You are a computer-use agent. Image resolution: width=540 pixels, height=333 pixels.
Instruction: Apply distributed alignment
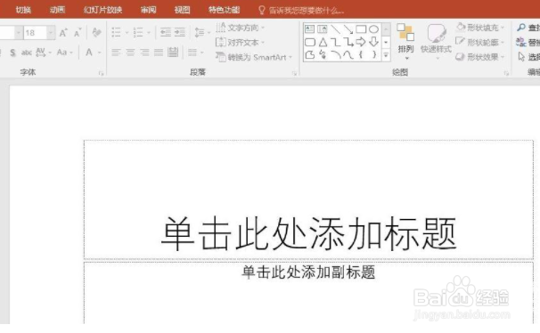[173, 53]
